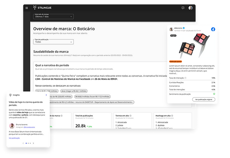The width and height of the screenshot is (230, 158).
Task: Open the user profile avatar
Action: (x=190, y=8)
